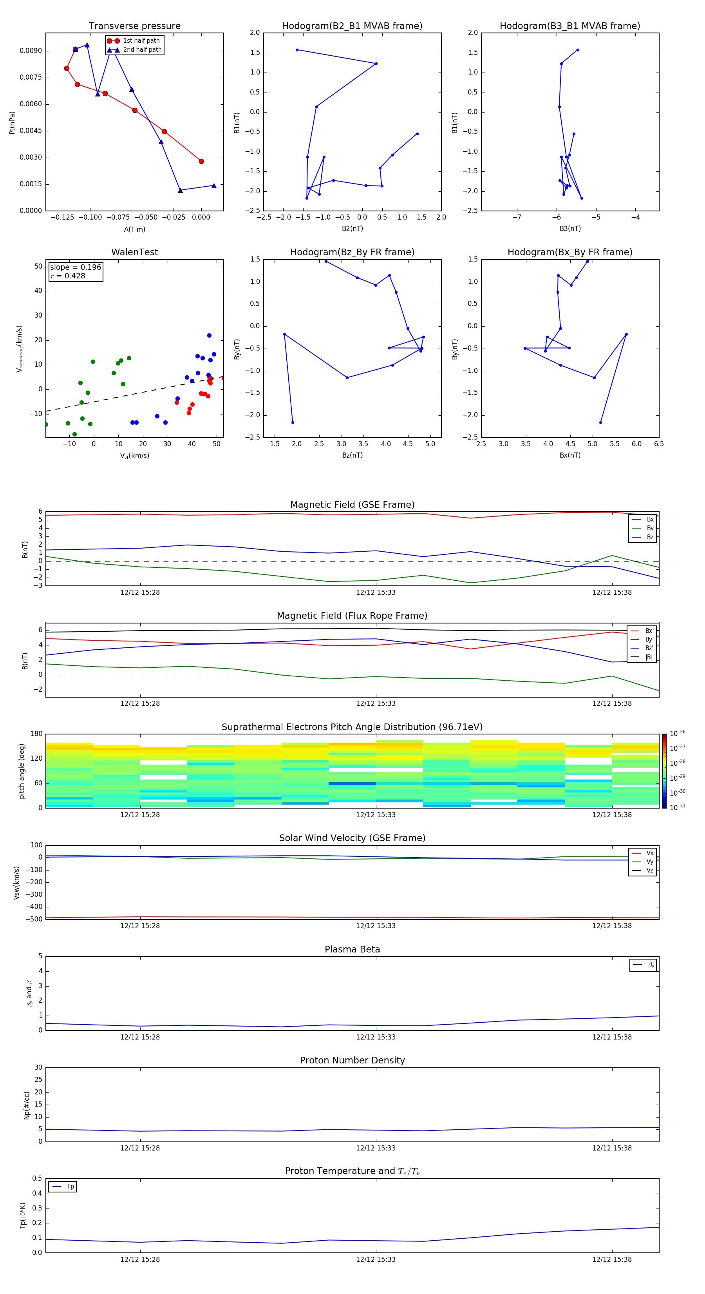This screenshot has width=705, height=1294.
Task: Select the Bx' entry in Flux Rope legend
Action: (642, 631)
